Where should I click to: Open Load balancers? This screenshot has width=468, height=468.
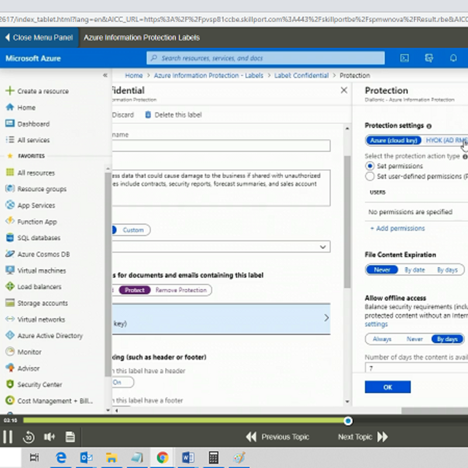pos(33,287)
